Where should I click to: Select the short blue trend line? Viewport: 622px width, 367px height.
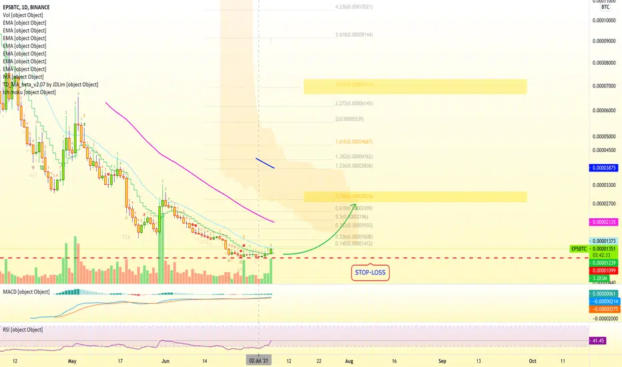point(265,163)
